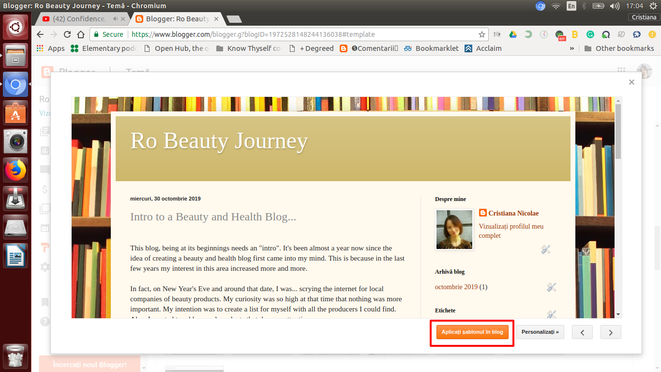The height and width of the screenshot is (372, 661).
Task: Click the wrench icon next to Arhivă blog
Action: 551,287
